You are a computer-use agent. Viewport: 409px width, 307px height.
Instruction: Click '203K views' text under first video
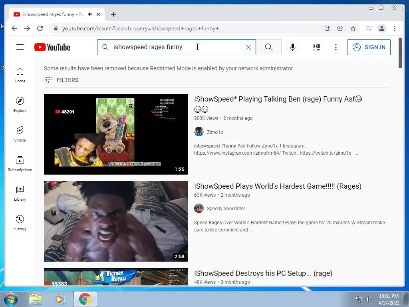tap(206, 118)
